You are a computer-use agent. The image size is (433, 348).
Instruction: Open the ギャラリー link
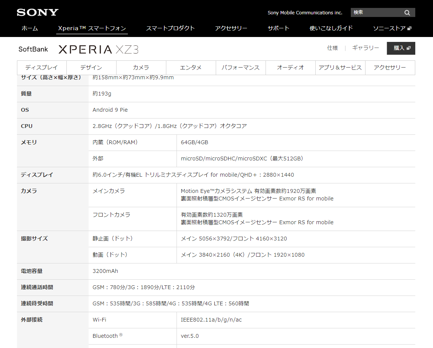tap(365, 48)
